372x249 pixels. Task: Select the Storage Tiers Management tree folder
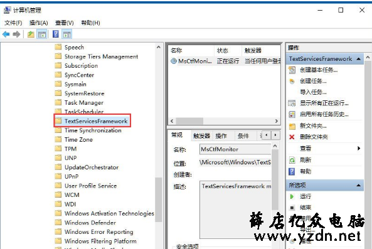(101, 56)
